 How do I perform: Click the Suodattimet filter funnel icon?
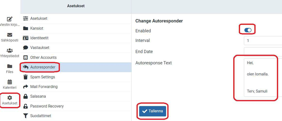26,116
